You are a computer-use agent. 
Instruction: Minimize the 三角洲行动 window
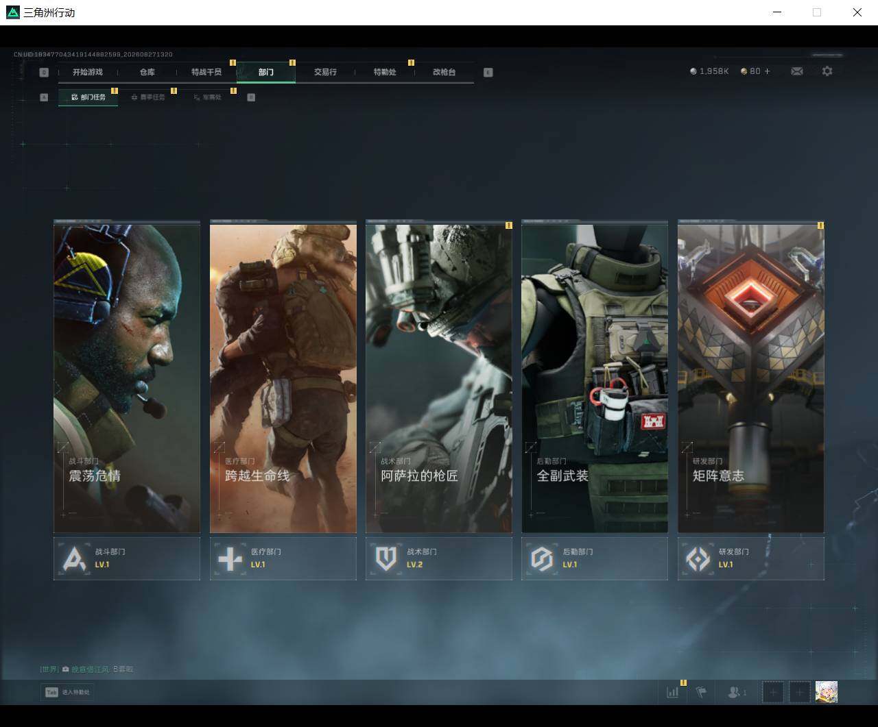tap(777, 12)
